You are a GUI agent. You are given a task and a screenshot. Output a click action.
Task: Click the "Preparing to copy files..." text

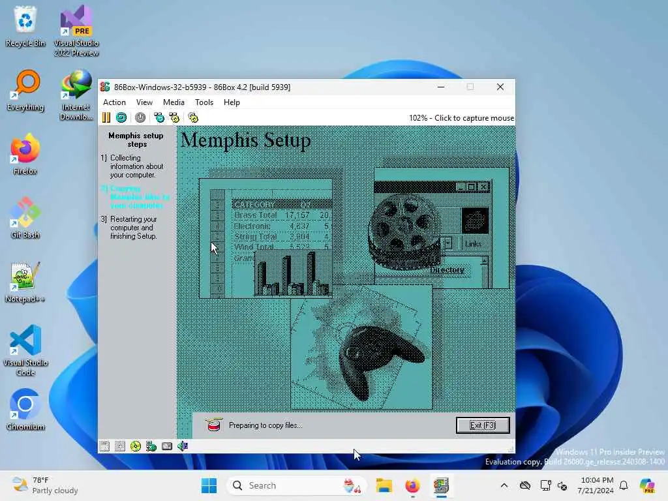266,425
